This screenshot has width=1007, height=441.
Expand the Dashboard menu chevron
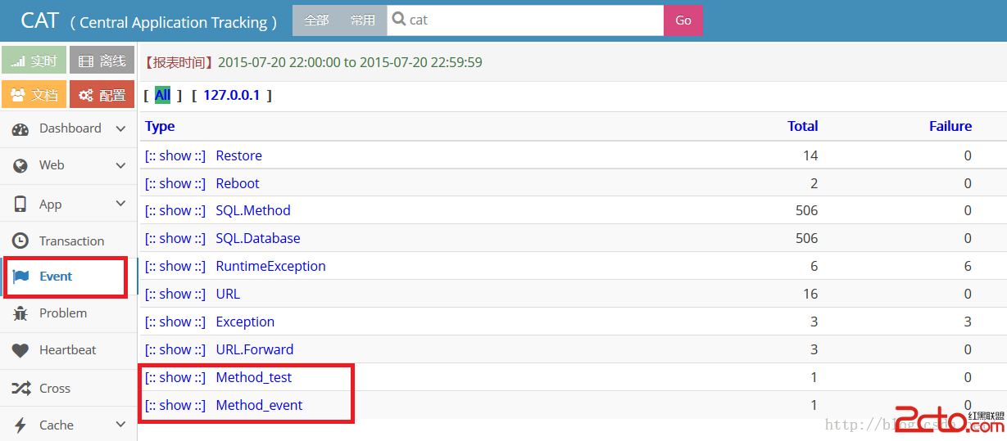click(x=121, y=128)
